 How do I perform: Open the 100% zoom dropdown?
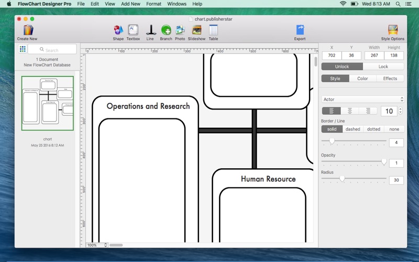coord(97,245)
